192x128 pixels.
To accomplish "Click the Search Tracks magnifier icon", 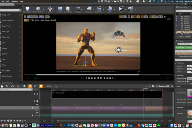I will (x=32, y=89).
